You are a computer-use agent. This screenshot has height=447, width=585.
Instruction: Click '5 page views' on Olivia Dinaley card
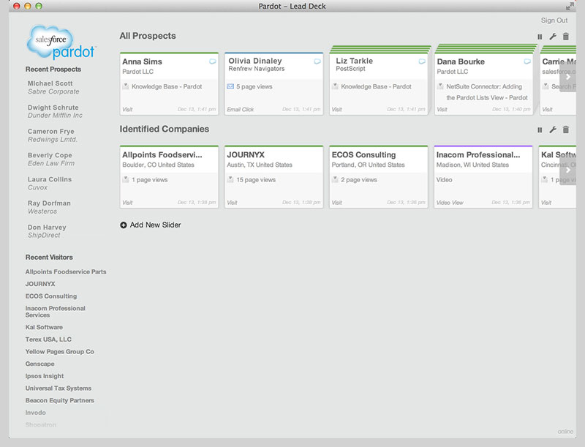[254, 86]
